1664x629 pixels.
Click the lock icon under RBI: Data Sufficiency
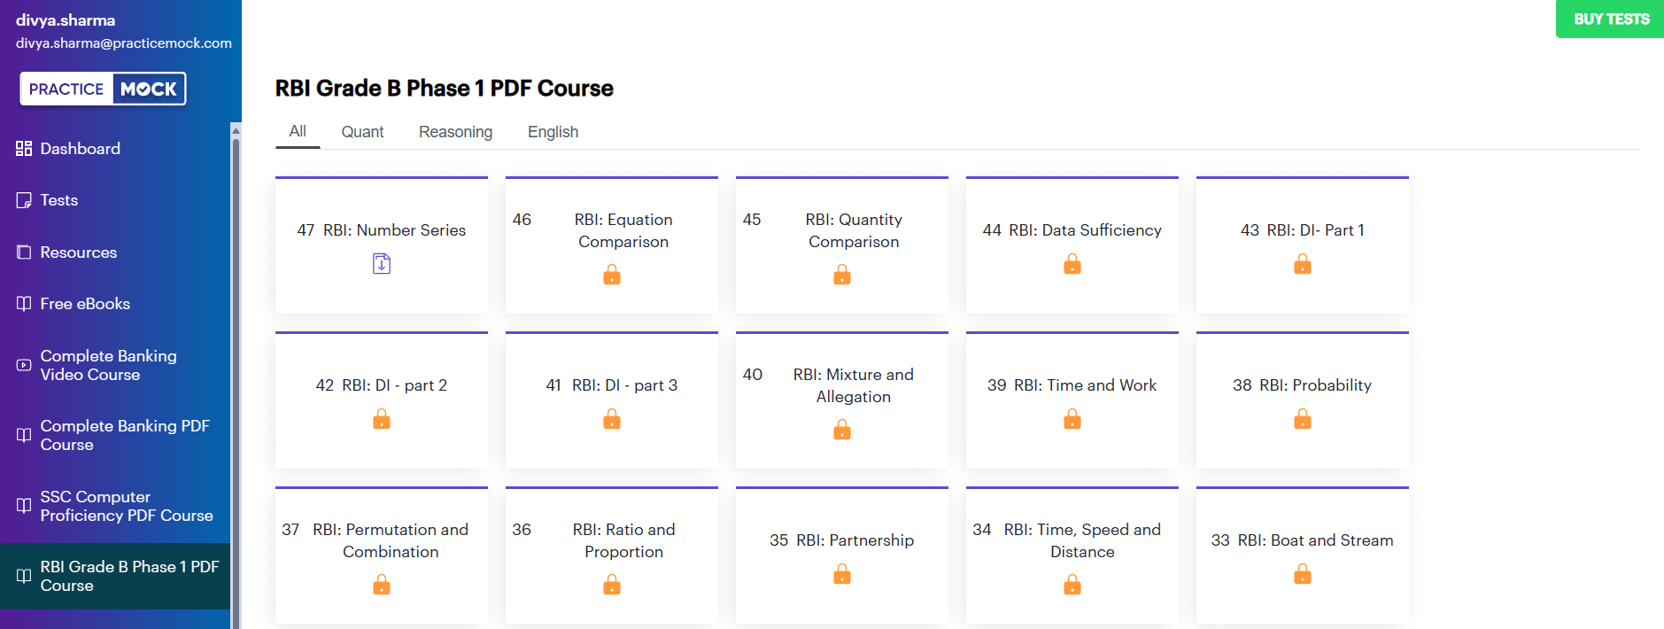pyautogui.click(x=1072, y=264)
